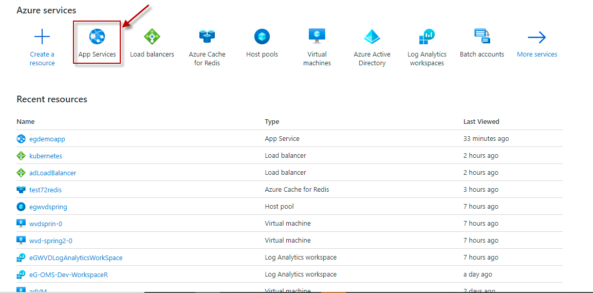Click the Host pools label text
This screenshot has width=593, height=293.
[x=262, y=54]
